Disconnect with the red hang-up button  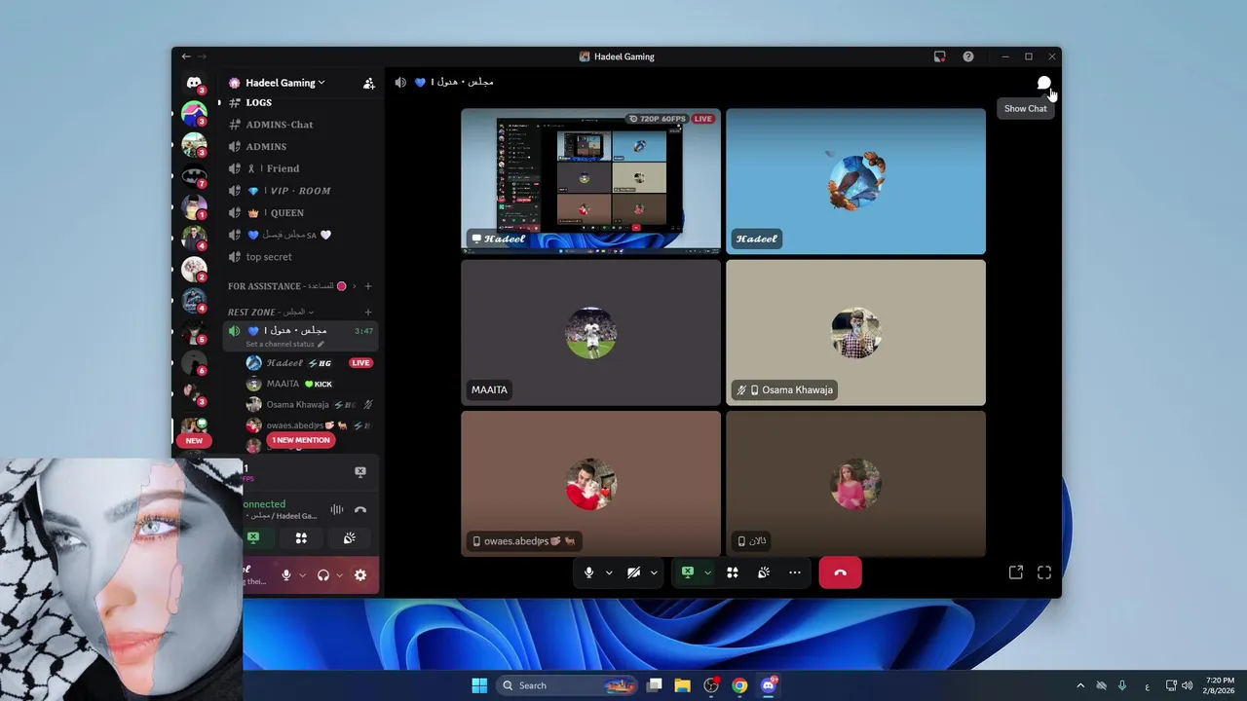[x=840, y=572]
